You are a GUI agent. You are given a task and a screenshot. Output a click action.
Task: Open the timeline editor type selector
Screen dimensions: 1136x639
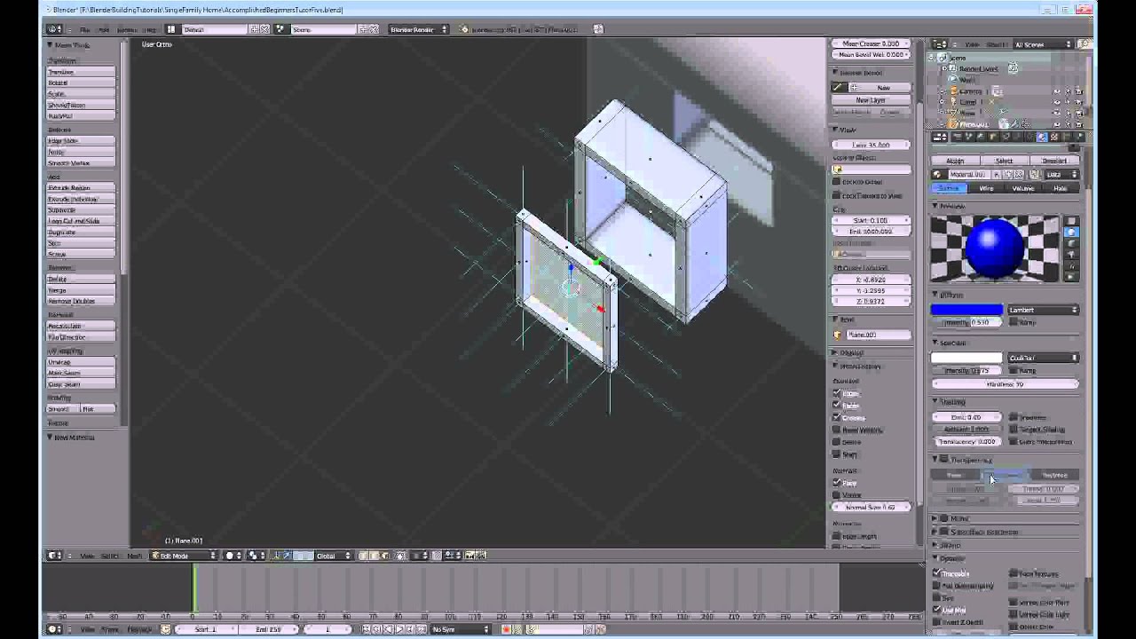point(54,629)
